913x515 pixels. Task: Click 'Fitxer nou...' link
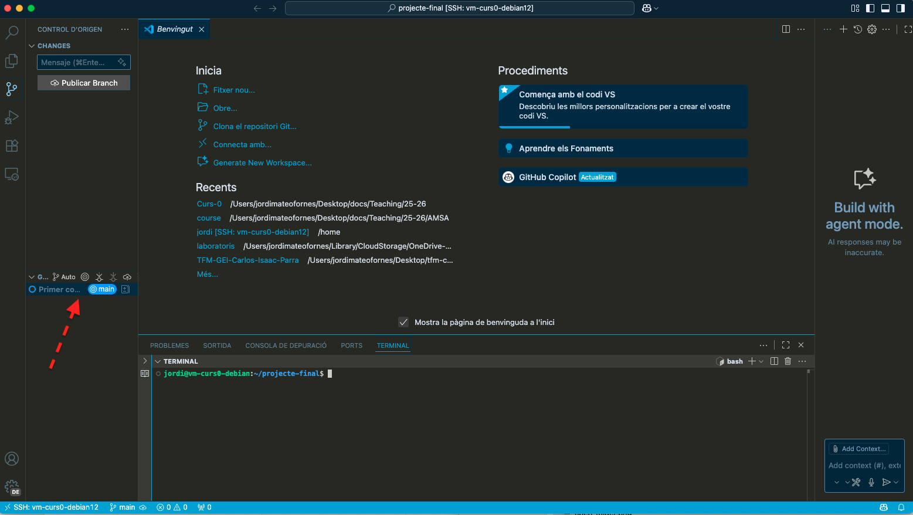click(234, 90)
